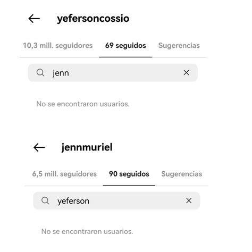Click the magnifier icon beside 'yeferson'
This screenshot has width=252, height=252.
coord(45,200)
